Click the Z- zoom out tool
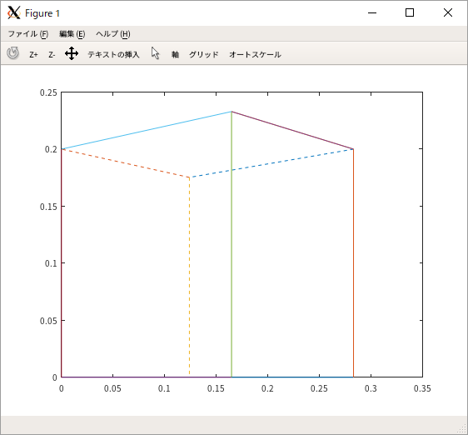The width and height of the screenshot is (468, 435). point(52,55)
